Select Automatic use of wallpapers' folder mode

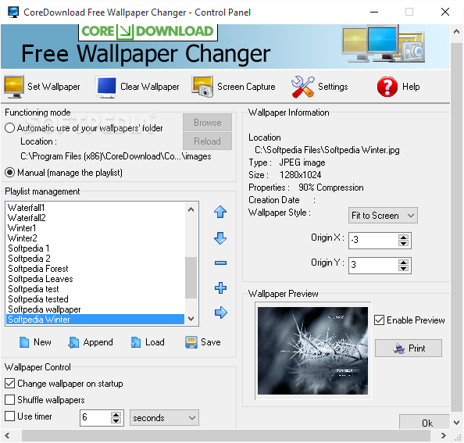pyautogui.click(x=10, y=128)
